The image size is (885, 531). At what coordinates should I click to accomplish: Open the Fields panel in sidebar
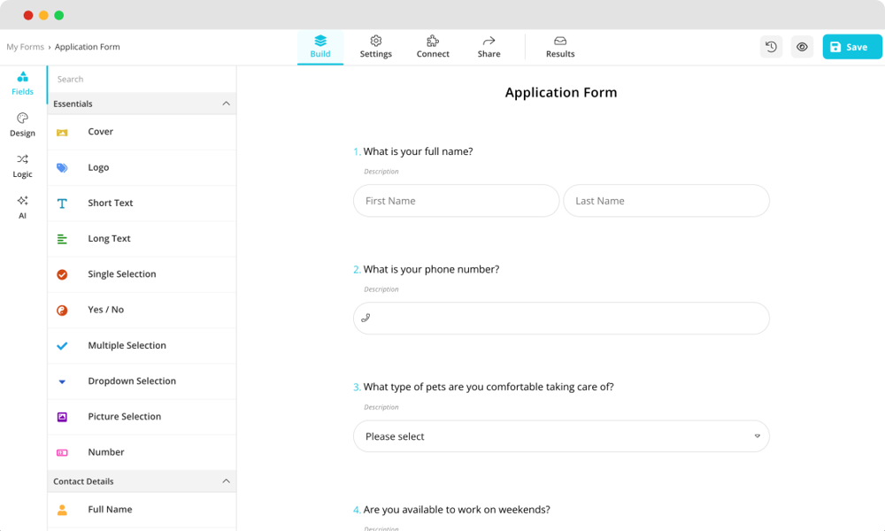22,82
